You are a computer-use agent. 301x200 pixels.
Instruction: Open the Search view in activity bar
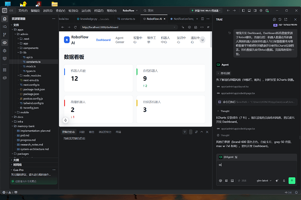(x=5, y=27)
